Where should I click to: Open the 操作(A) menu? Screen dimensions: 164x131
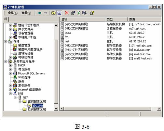pyautogui.click(x=12, y=13)
